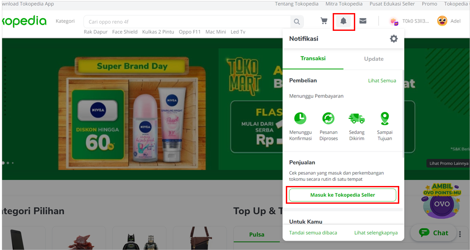Click the Untuk Kamu heading
This screenshot has height=250, width=470.
[306, 221]
